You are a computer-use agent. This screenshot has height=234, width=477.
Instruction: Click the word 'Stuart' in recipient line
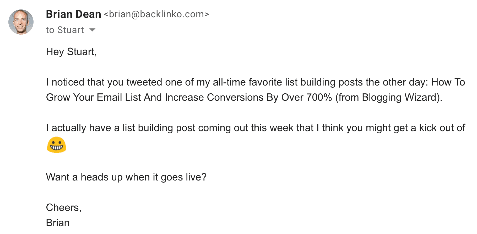(x=71, y=30)
